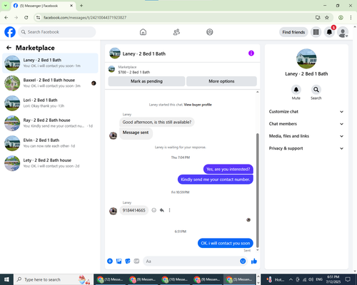
Task: Click the browser address bar URL
Action: 85,18
